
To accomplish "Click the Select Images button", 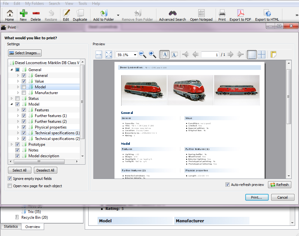I will 25,53.
